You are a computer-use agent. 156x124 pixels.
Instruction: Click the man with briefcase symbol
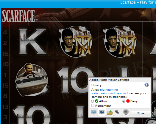pyautogui.click(x=32, y=80)
